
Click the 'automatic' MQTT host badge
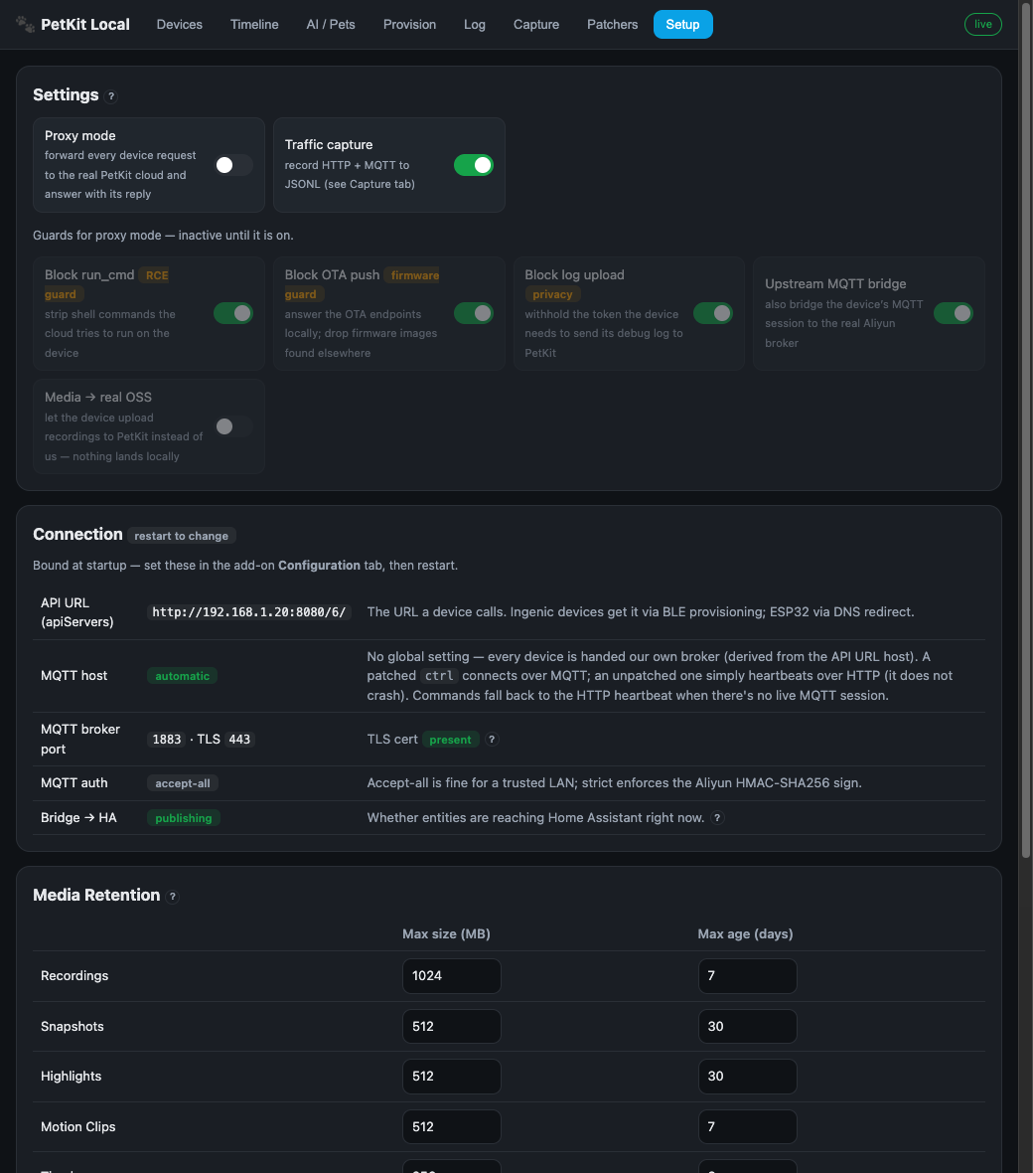tap(182, 676)
